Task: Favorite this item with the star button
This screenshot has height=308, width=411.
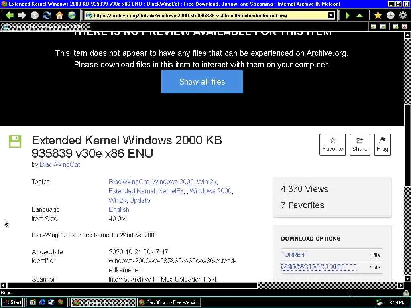Action: 333,144
